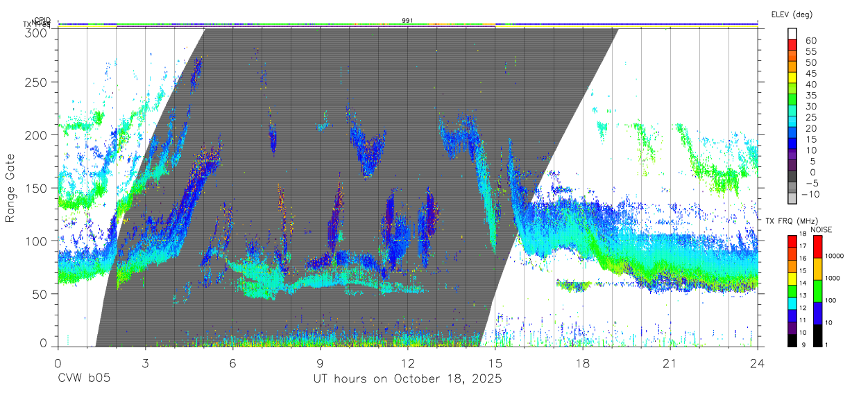Click the '1' NOISE scale label
The image size is (852, 393).
tap(827, 344)
